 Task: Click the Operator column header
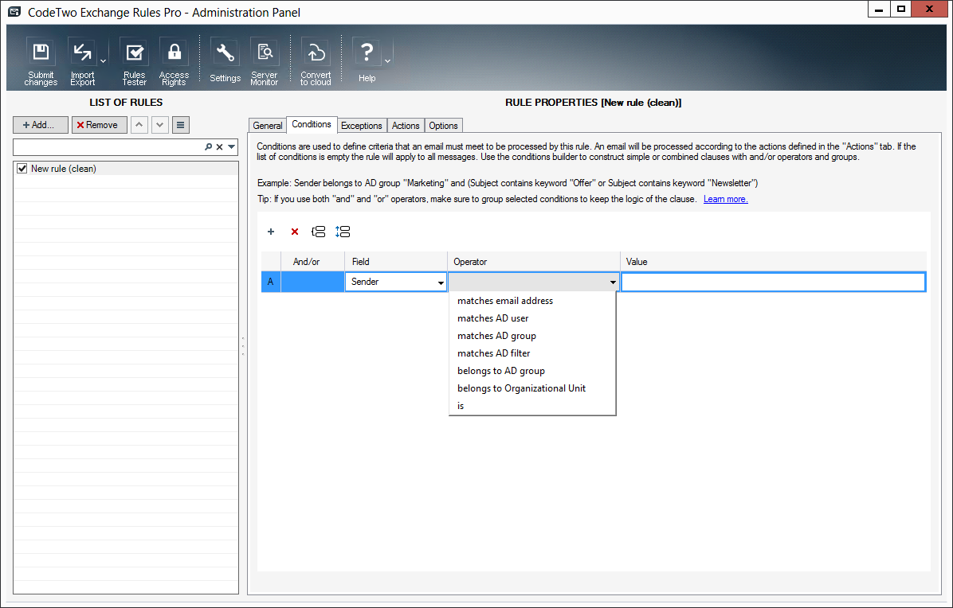(534, 262)
